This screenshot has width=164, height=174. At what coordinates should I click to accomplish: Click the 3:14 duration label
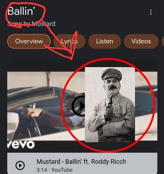(42, 170)
